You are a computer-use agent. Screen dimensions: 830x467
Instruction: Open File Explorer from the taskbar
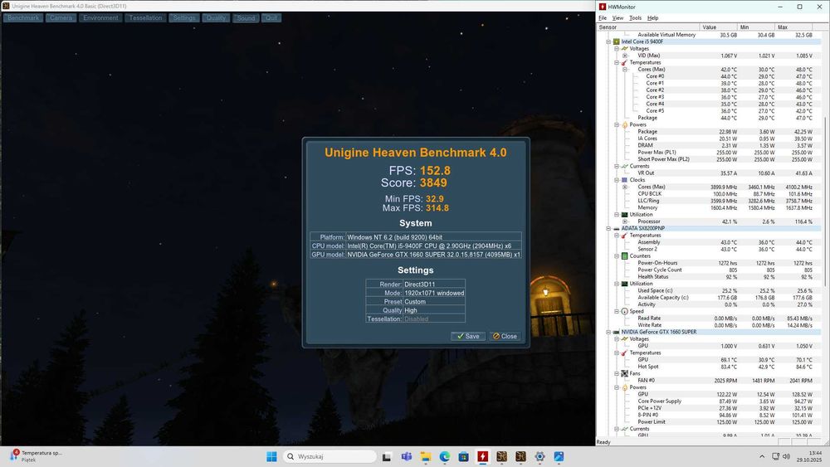(x=426, y=456)
